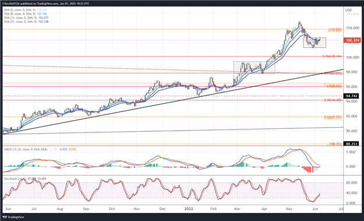Click the Nov label on the time axis

pos(137,209)
